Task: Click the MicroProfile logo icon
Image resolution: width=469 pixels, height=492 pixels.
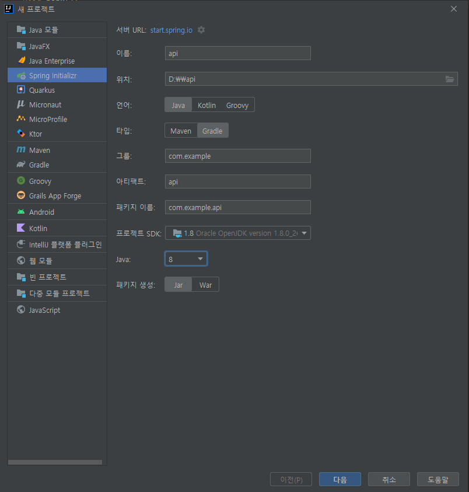Action: (x=21, y=119)
